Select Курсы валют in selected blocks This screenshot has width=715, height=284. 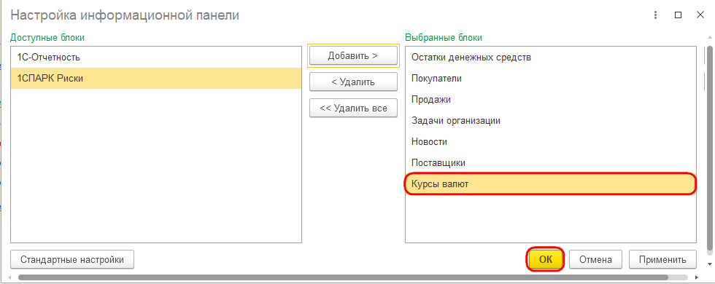[x=550, y=184]
